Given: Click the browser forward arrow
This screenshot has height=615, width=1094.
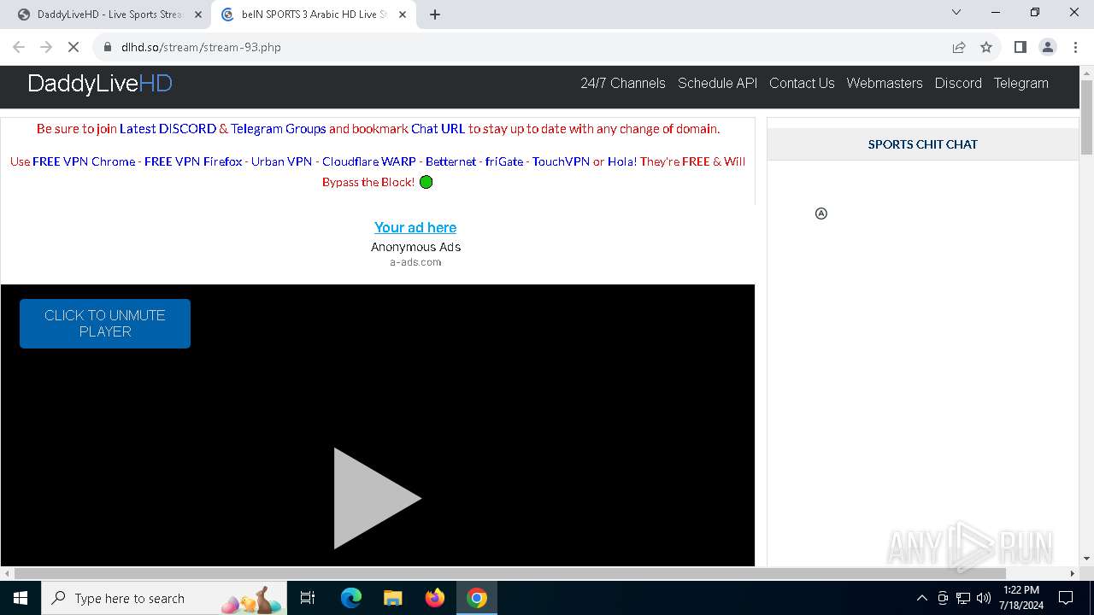Looking at the screenshot, I should [x=46, y=47].
